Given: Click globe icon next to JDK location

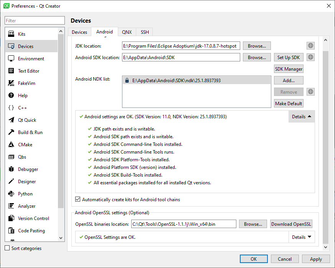Looking at the screenshot, I should (311, 46).
